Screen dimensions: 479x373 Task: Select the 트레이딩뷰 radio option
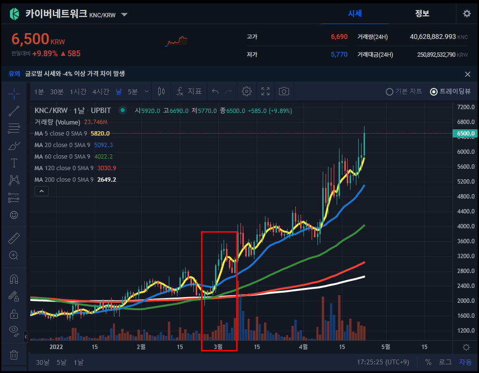(450, 91)
